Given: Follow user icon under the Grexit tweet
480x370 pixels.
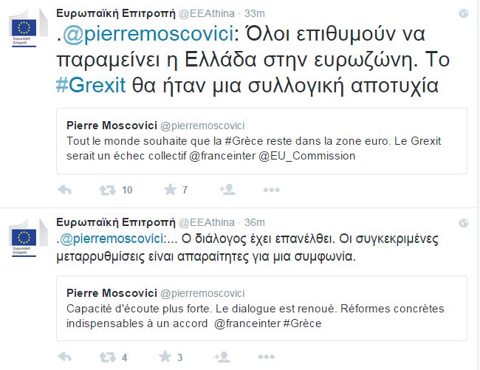Looking at the screenshot, I should (x=227, y=190).
